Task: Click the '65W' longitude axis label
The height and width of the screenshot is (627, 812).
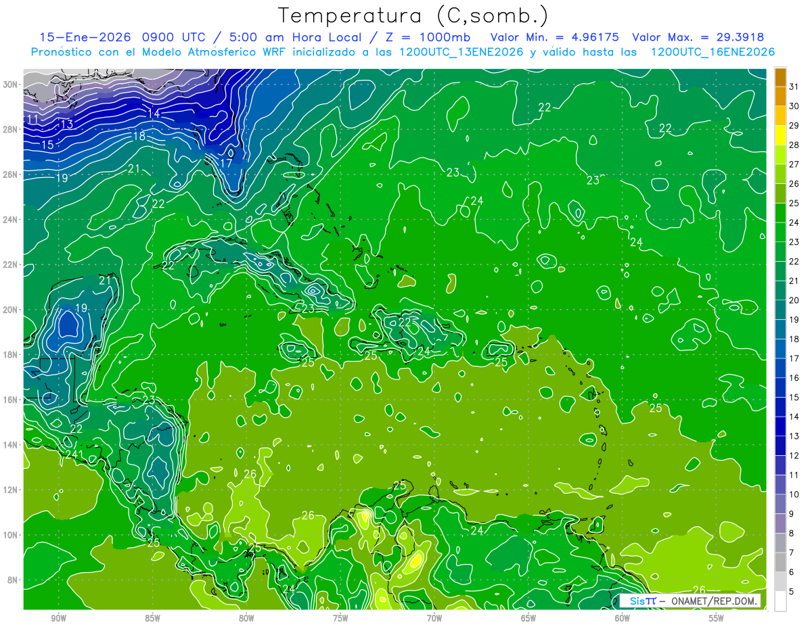Action: (528, 618)
